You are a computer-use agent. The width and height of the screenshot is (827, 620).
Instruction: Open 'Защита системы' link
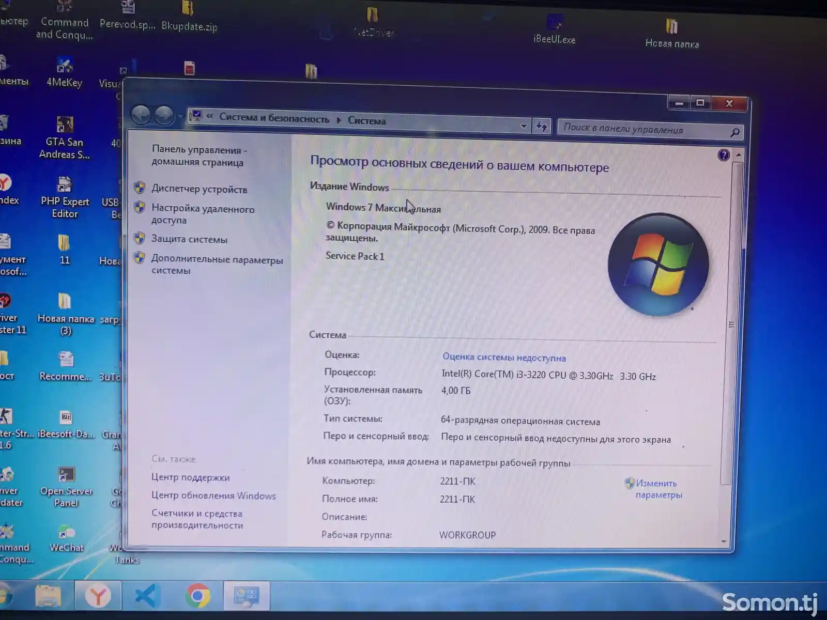pos(189,239)
